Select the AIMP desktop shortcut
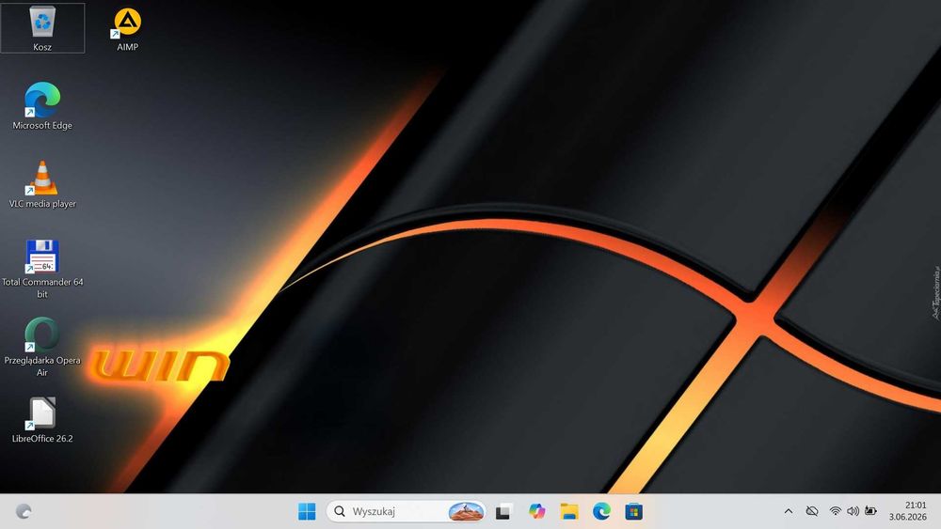941x529 pixels. pos(127,29)
